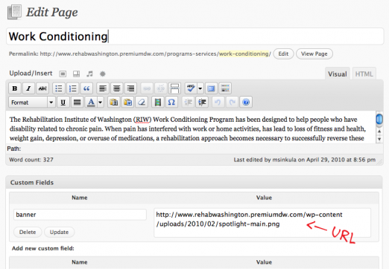
Task: Align text left
Action: point(103,88)
